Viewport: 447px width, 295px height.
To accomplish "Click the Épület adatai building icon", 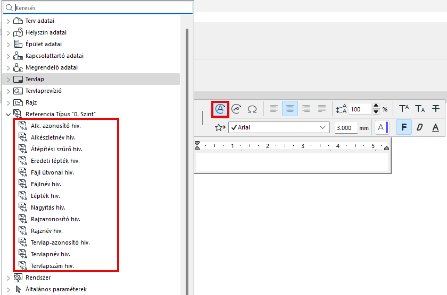I will click(18, 44).
